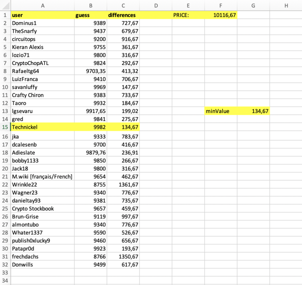
Task: Select jka's difference 783,67
Action: pos(123,136)
